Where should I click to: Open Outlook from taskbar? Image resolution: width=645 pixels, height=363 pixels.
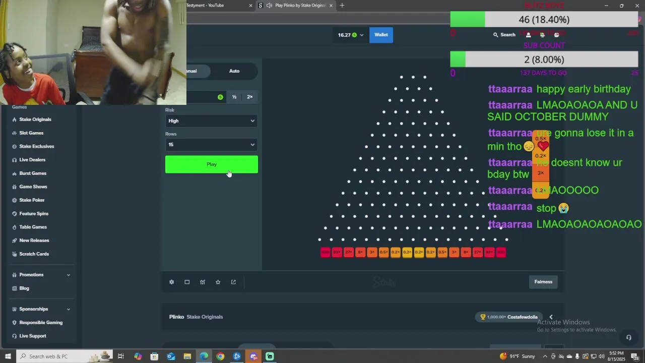pyautogui.click(x=171, y=356)
